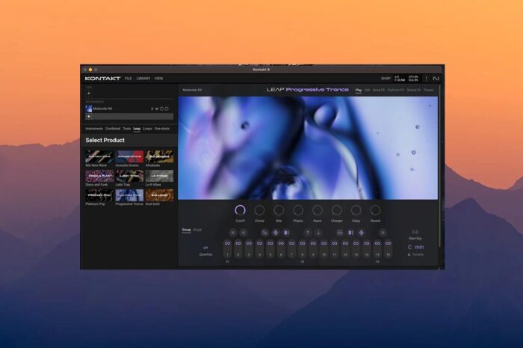This screenshot has height=348, width=523.
Task: Toggle loop mode on pad 16
Action: [388, 243]
